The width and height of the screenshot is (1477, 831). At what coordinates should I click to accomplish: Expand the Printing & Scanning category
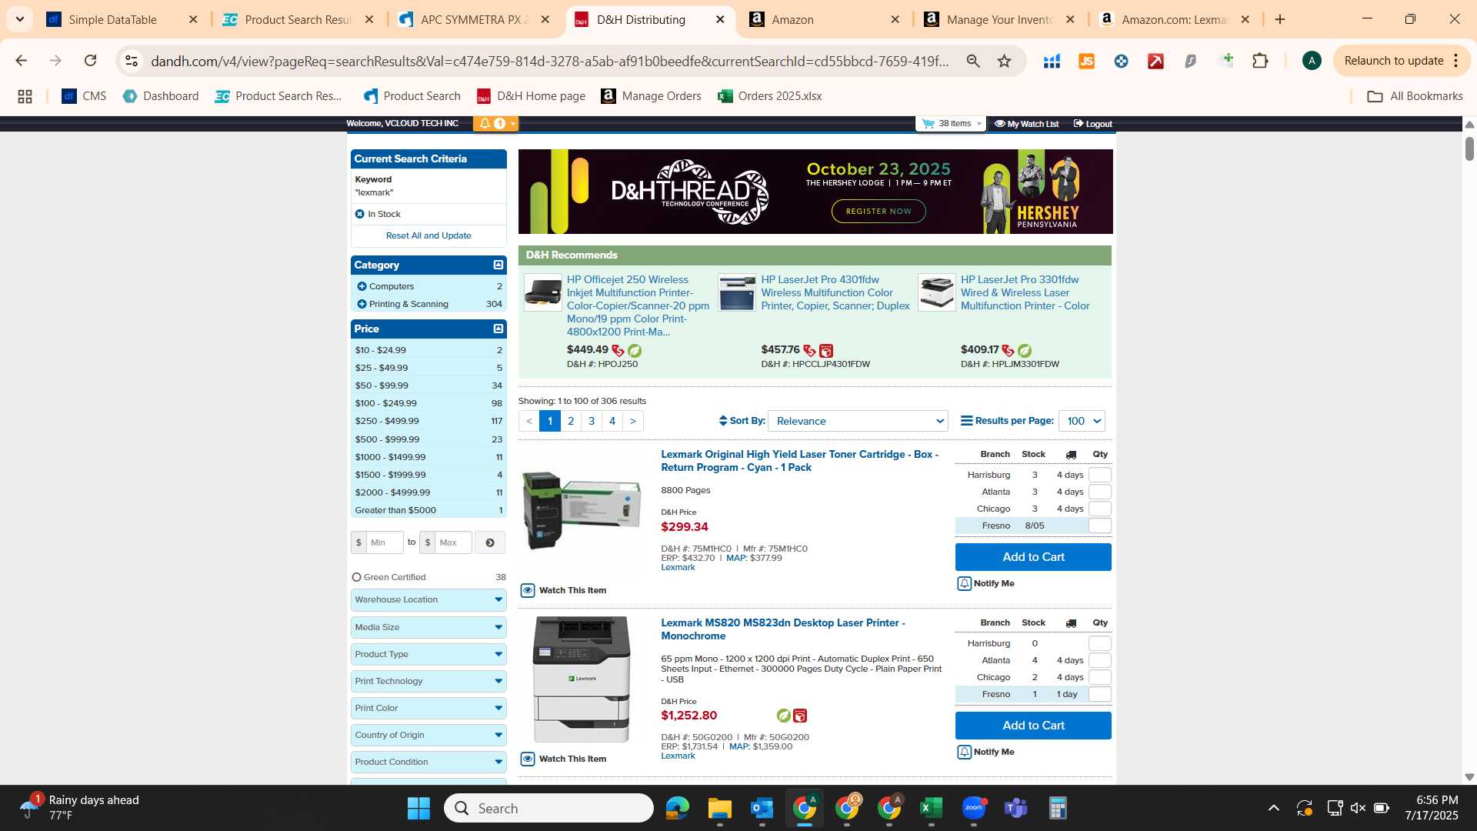pyautogui.click(x=362, y=304)
